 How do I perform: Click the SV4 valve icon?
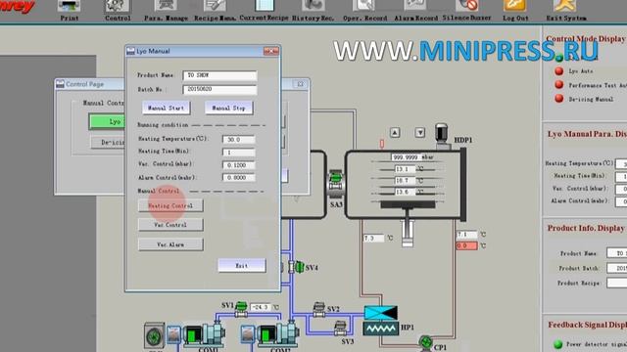pos(297,267)
